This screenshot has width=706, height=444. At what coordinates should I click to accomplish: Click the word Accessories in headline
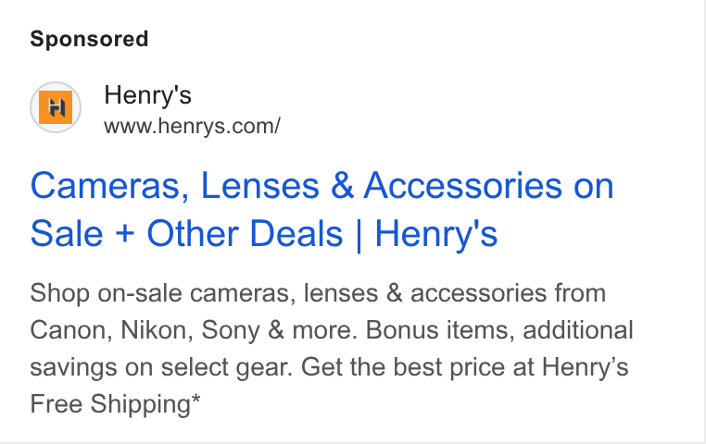463,186
